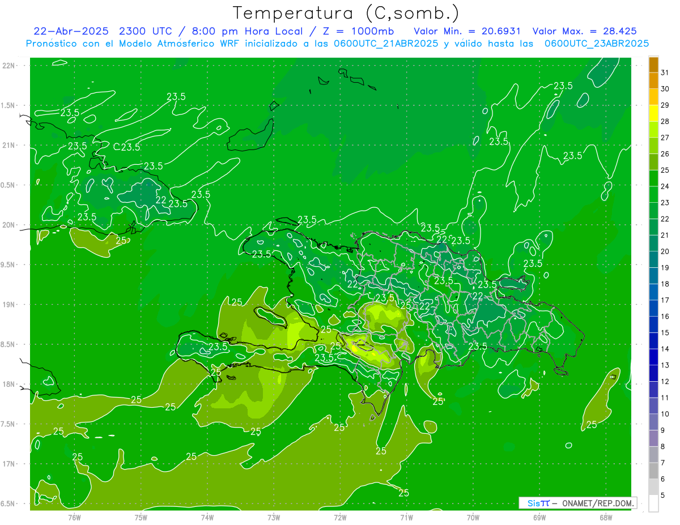The image size is (680, 525).
Task: Click the '0600UTC_23ABR2025' valid-until time text
Action: (597, 44)
